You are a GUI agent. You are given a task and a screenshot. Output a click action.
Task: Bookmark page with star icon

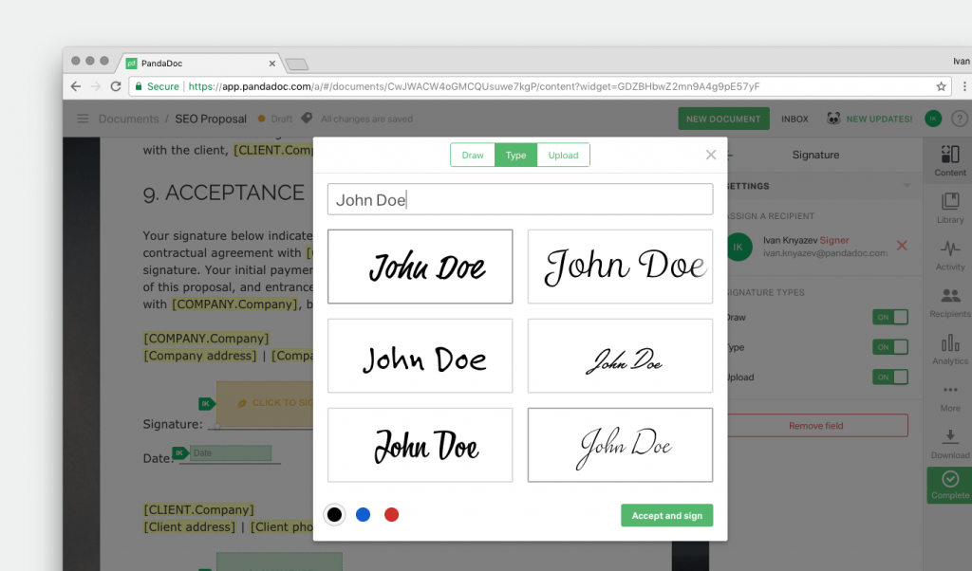[x=941, y=86]
